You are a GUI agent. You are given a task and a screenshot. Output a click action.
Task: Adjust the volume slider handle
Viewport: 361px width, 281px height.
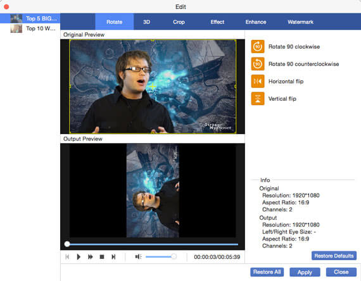tap(174, 256)
